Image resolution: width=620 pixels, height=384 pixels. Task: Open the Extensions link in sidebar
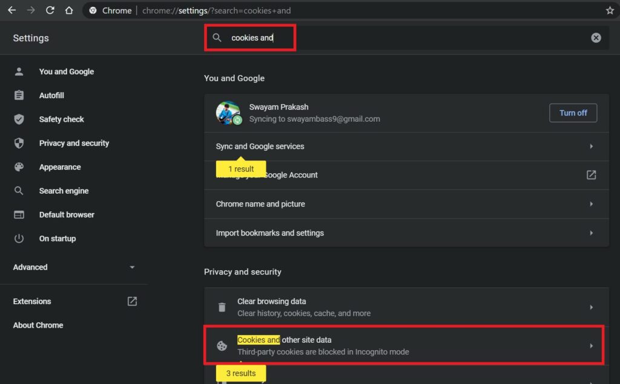pos(32,302)
